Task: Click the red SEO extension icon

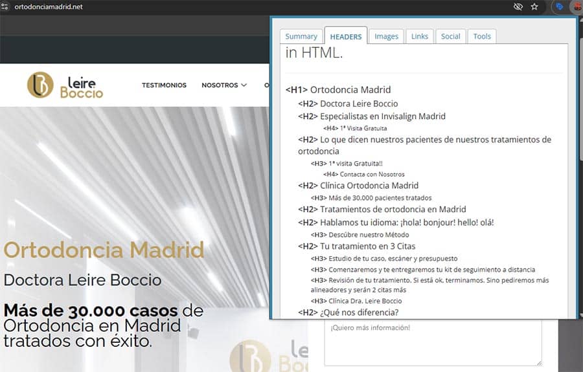Action: (578, 6)
